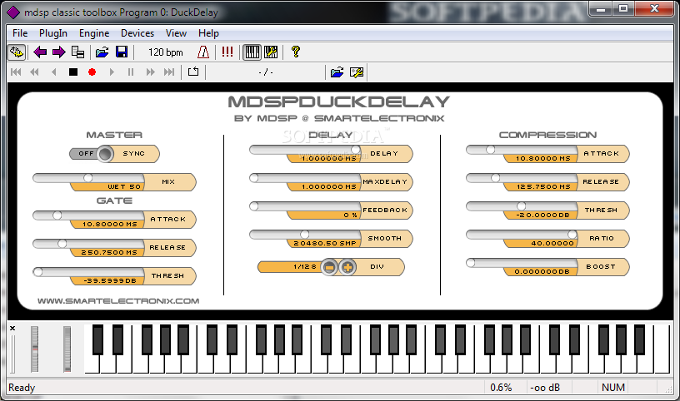This screenshot has width=680, height=401.
Task: Click the -39.5999DB gate thresh value
Action: click(110, 280)
